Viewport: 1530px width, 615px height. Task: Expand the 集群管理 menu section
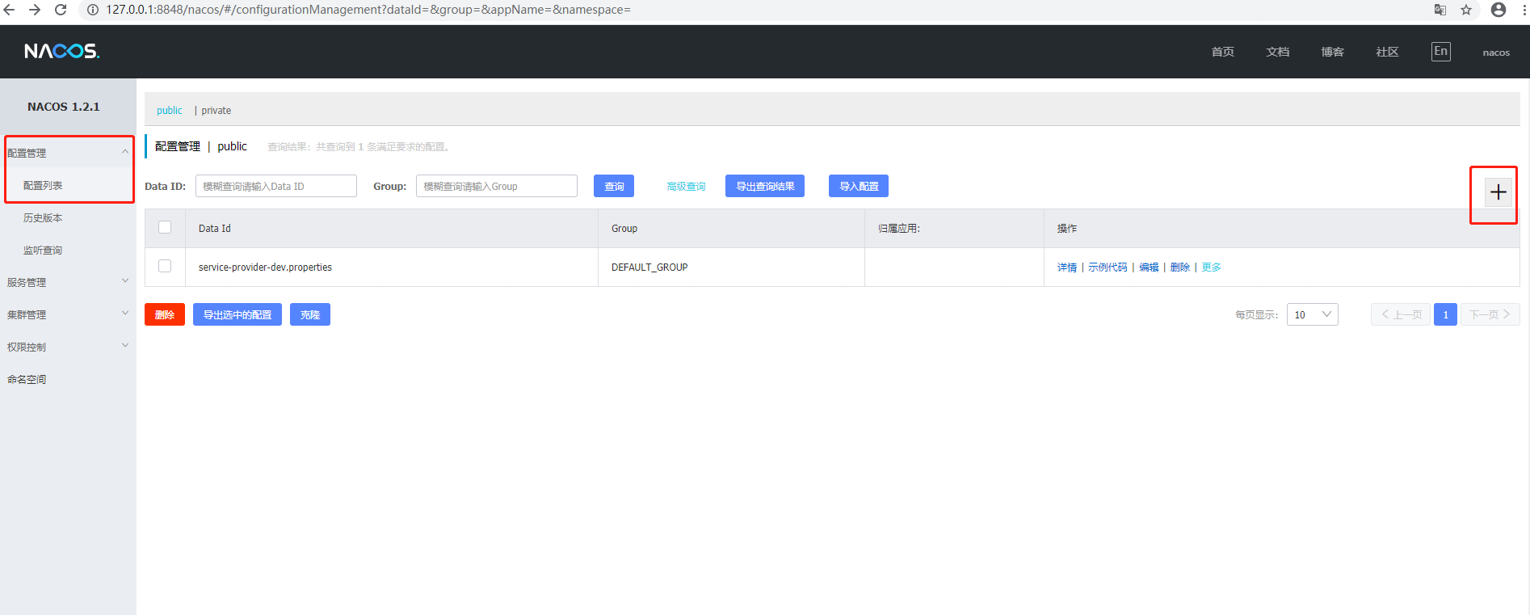(x=68, y=314)
